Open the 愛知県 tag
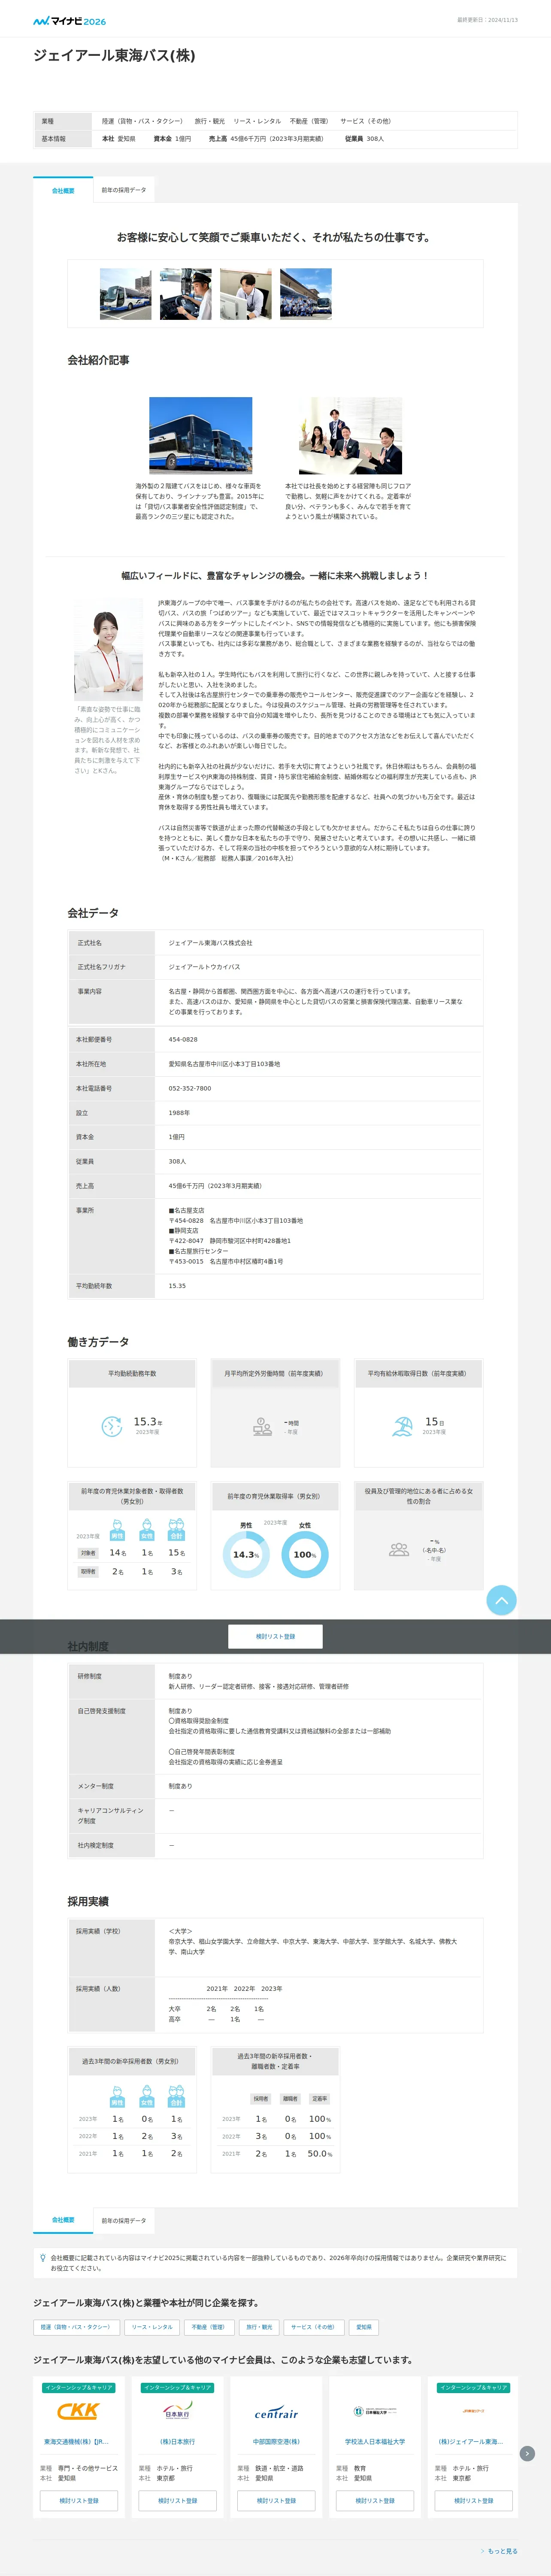 pyautogui.click(x=364, y=2327)
